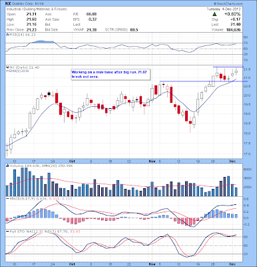Screen dimensions: 257x267
Task: Click the Industrial / Building Materials & Fixtures label
Action: (37, 9)
